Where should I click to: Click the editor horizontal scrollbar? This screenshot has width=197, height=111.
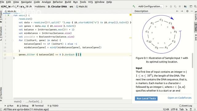(x=68, y=98)
